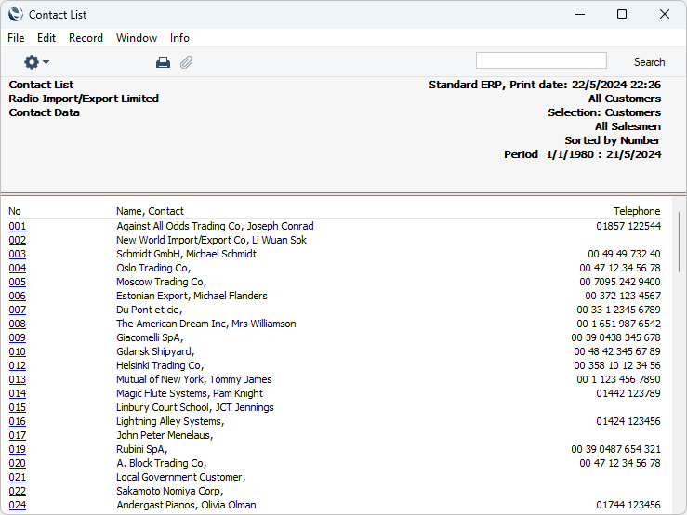
Task: Select 'Helsinki Trading Co,' name text
Action: click(160, 365)
